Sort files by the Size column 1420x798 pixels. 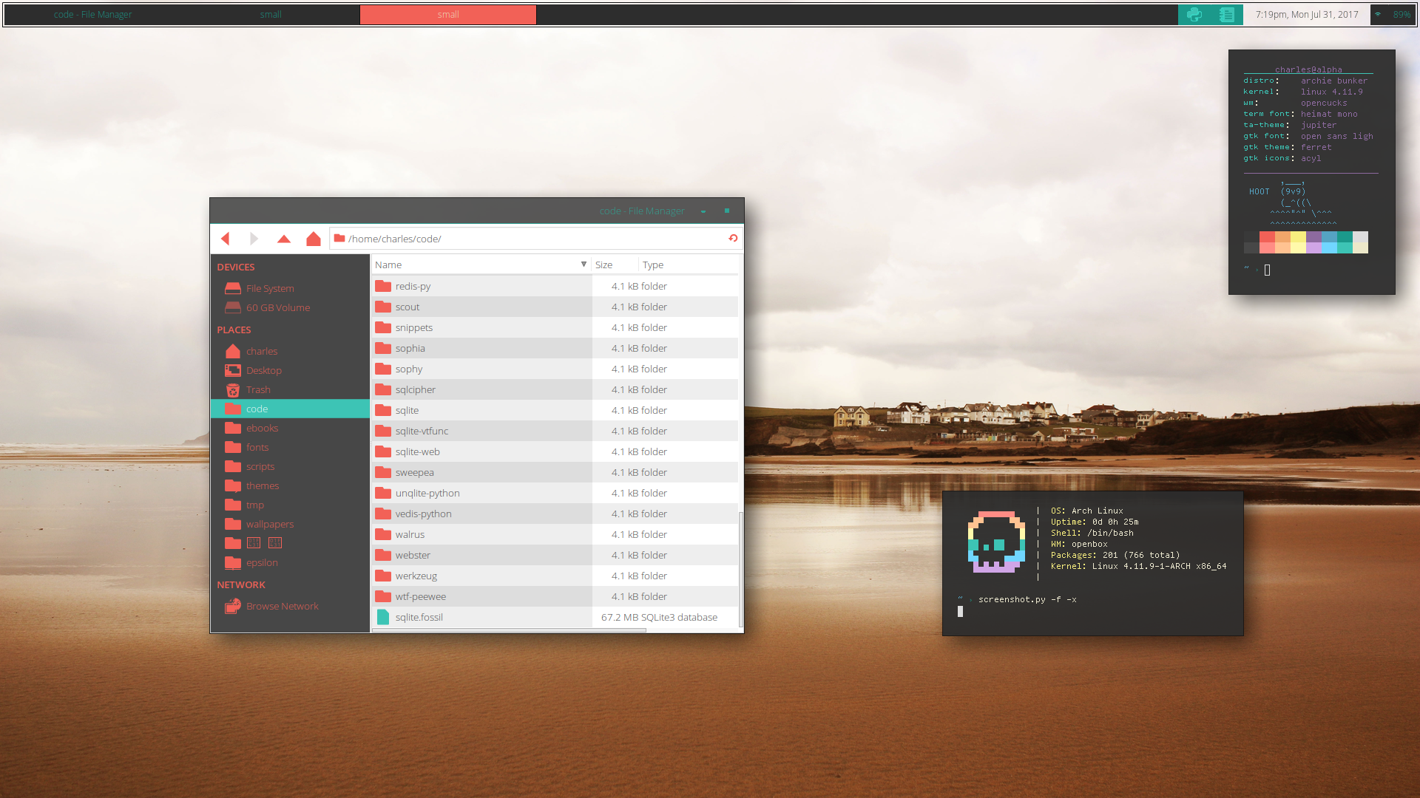[x=604, y=265]
